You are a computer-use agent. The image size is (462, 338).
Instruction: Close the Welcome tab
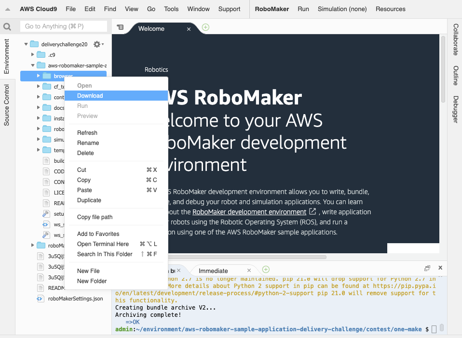click(x=189, y=29)
